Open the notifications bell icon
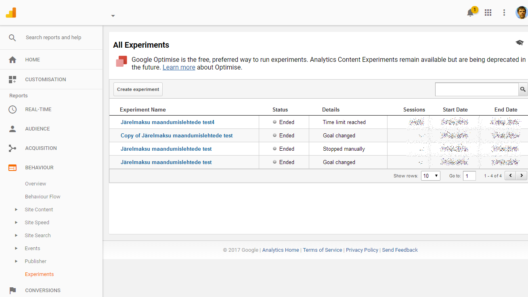The height and width of the screenshot is (297, 528). click(x=470, y=13)
